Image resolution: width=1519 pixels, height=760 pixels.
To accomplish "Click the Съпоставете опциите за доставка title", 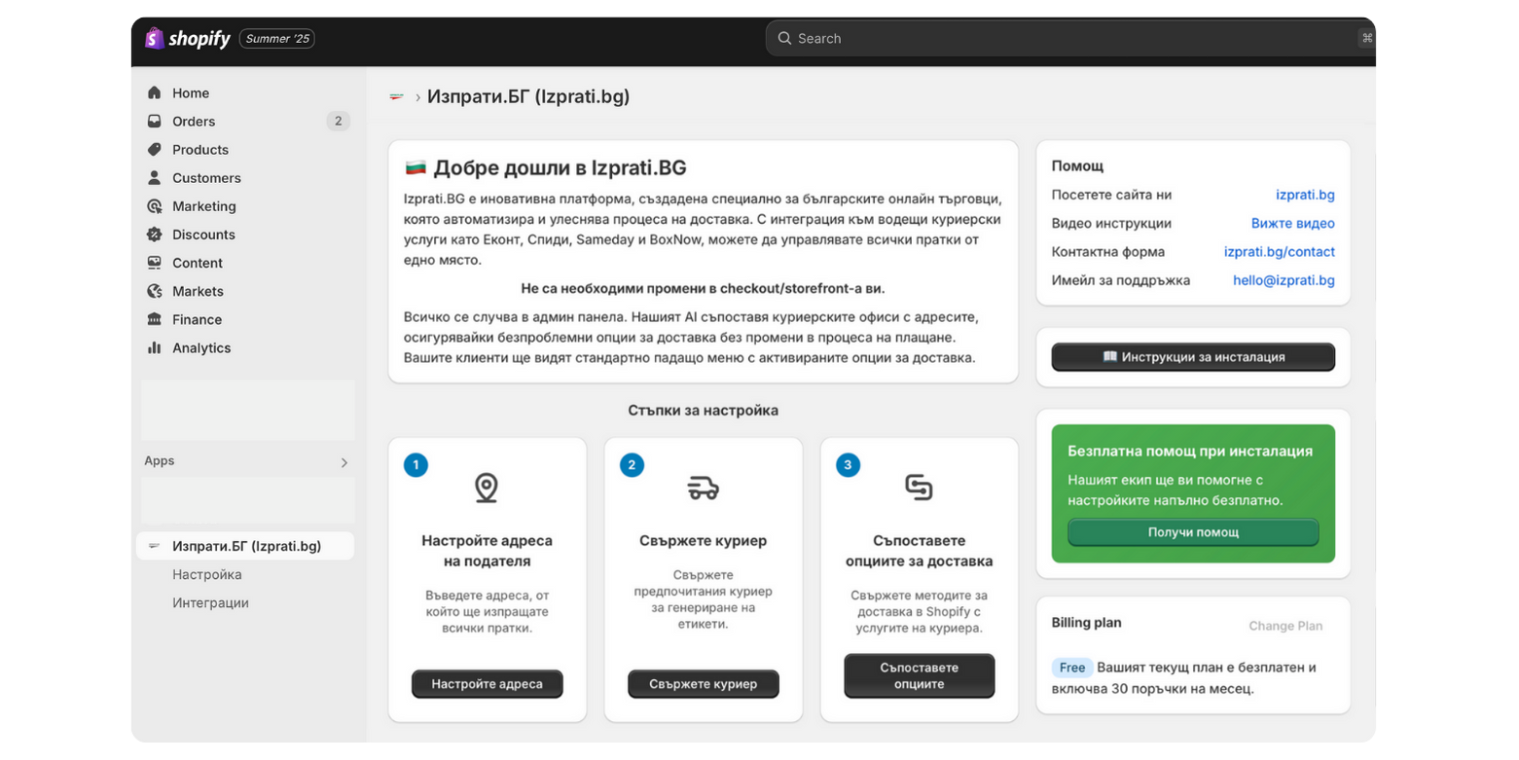I will (920, 551).
